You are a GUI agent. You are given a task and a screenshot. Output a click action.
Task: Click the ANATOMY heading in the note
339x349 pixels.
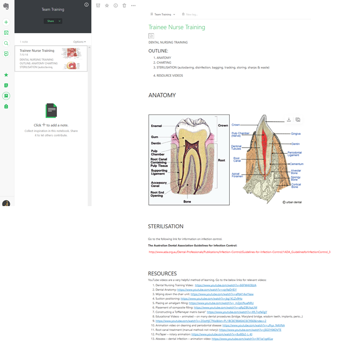coord(162,95)
